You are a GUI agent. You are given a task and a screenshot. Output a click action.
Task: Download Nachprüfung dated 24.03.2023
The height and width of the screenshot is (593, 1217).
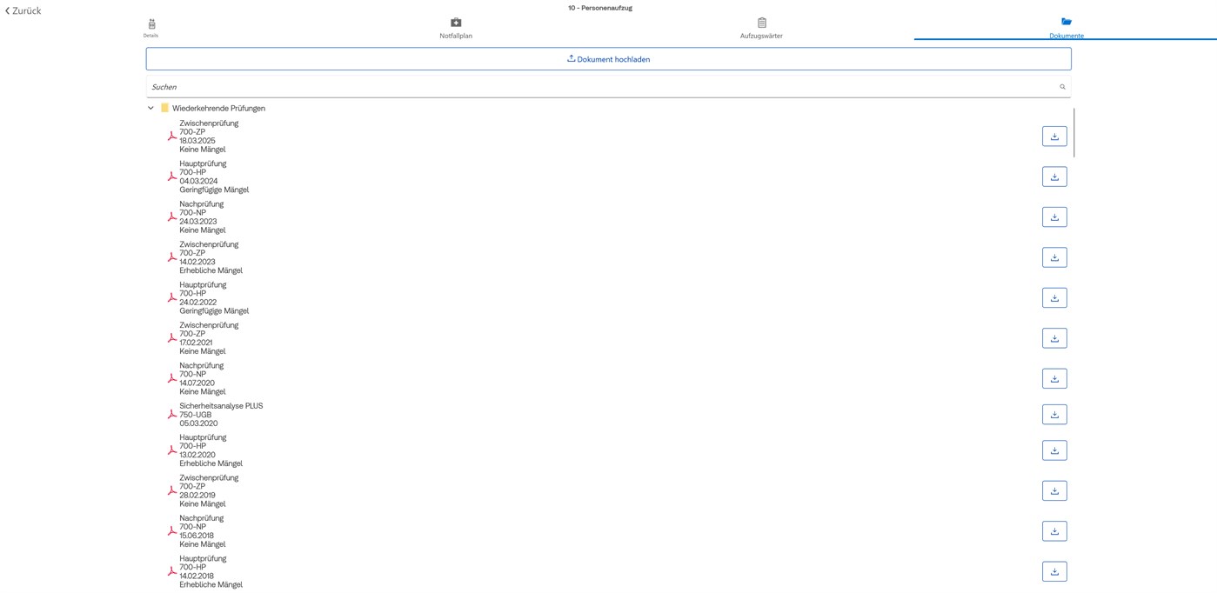(x=1054, y=217)
